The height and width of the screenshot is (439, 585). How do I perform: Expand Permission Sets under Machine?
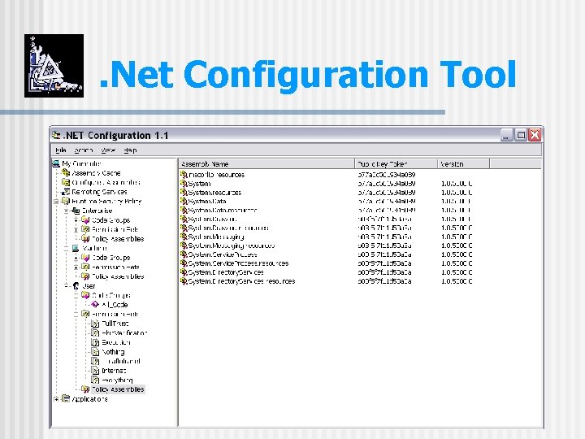coord(76,267)
